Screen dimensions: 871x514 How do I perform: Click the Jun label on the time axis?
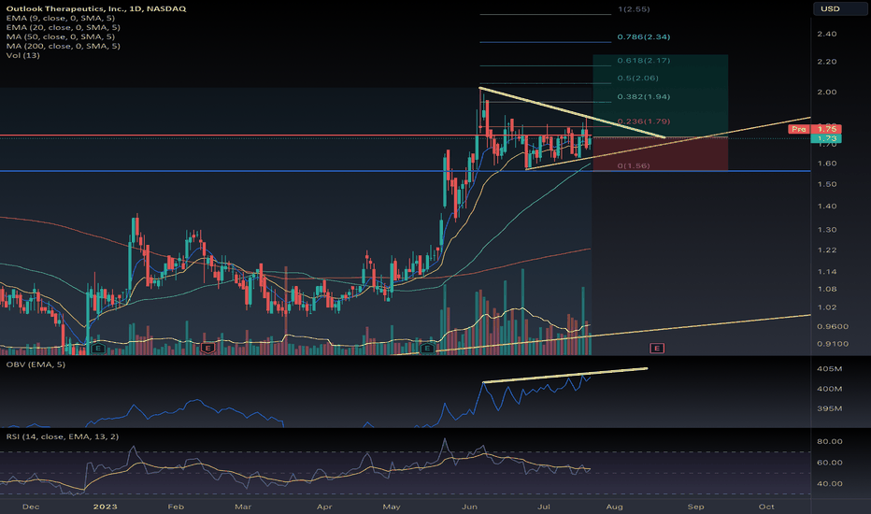(x=469, y=507)
